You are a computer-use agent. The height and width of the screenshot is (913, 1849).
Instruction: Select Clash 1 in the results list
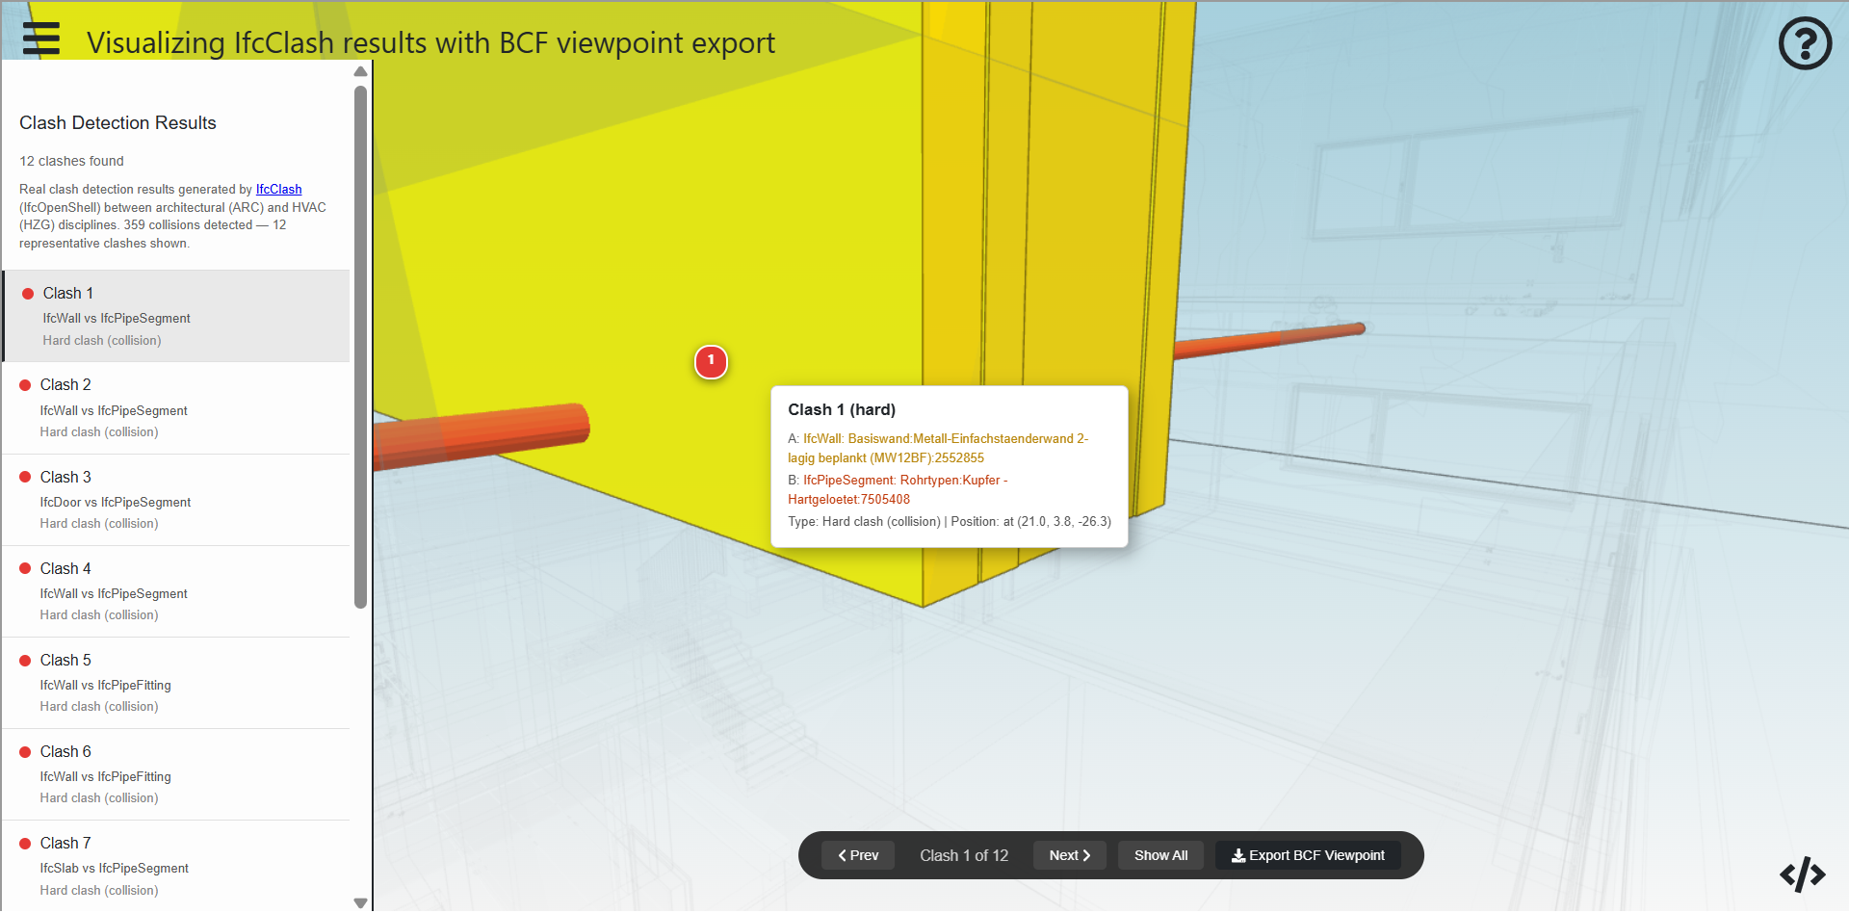click(176, 316)
